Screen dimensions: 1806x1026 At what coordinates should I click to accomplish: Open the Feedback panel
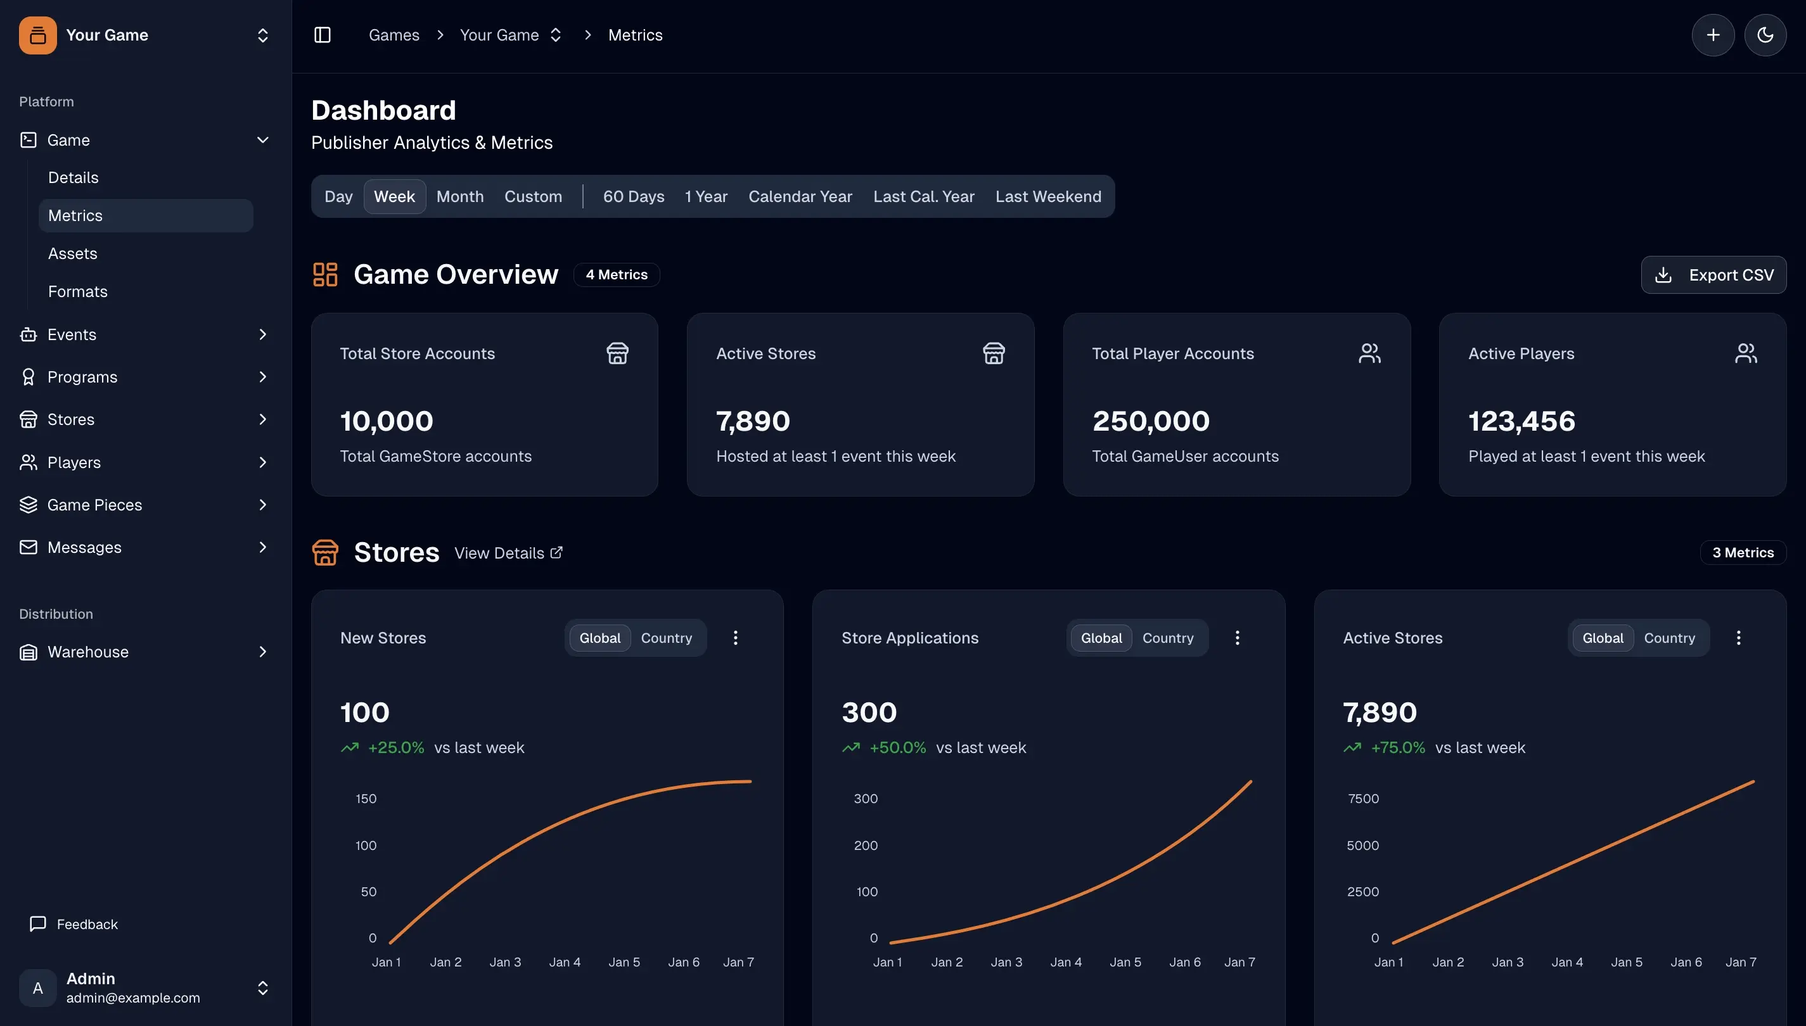(87, 924)
